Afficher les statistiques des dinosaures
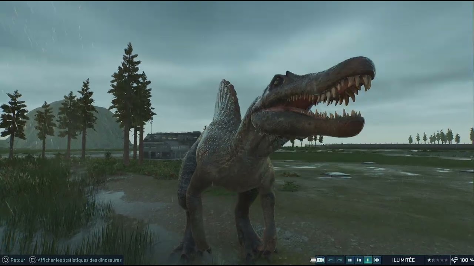The width and height of the screenshot is (474, 266). pyautogui.click(x=80, y=260)
